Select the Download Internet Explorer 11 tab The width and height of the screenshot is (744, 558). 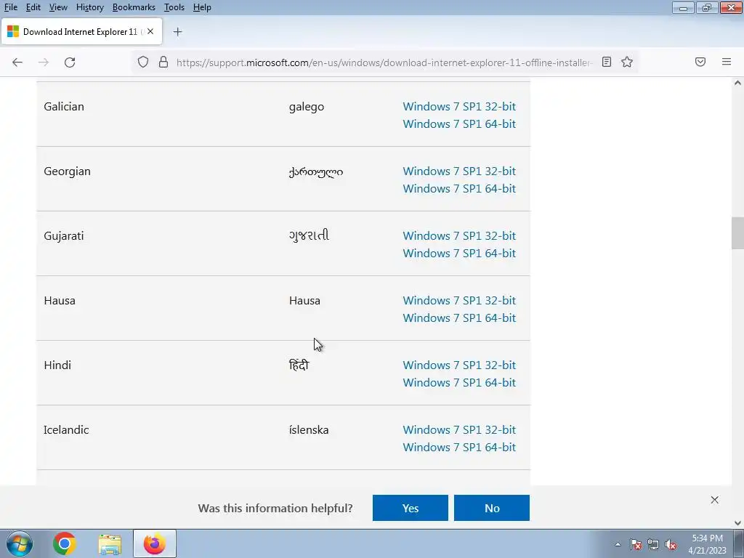tap(81, 32)
